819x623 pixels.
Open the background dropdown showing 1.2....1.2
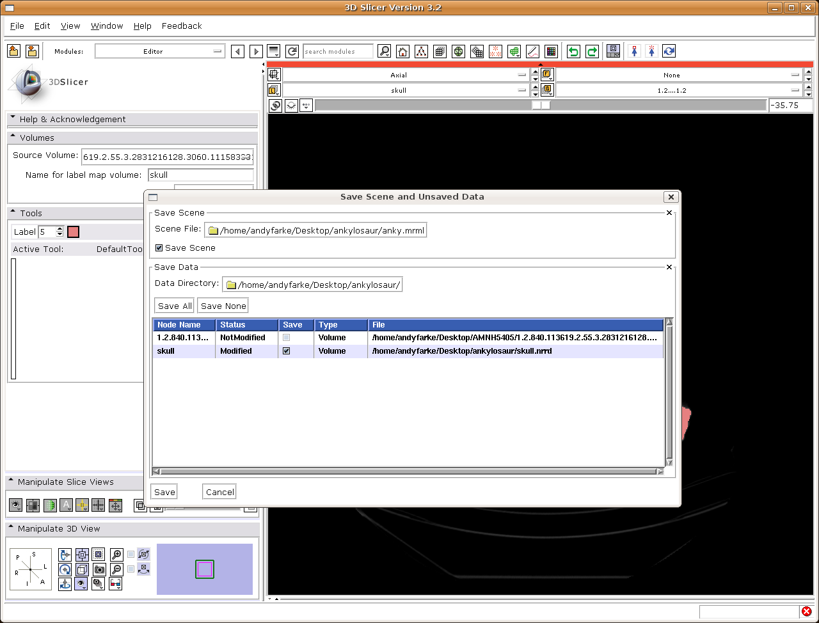tap(679, 90)
